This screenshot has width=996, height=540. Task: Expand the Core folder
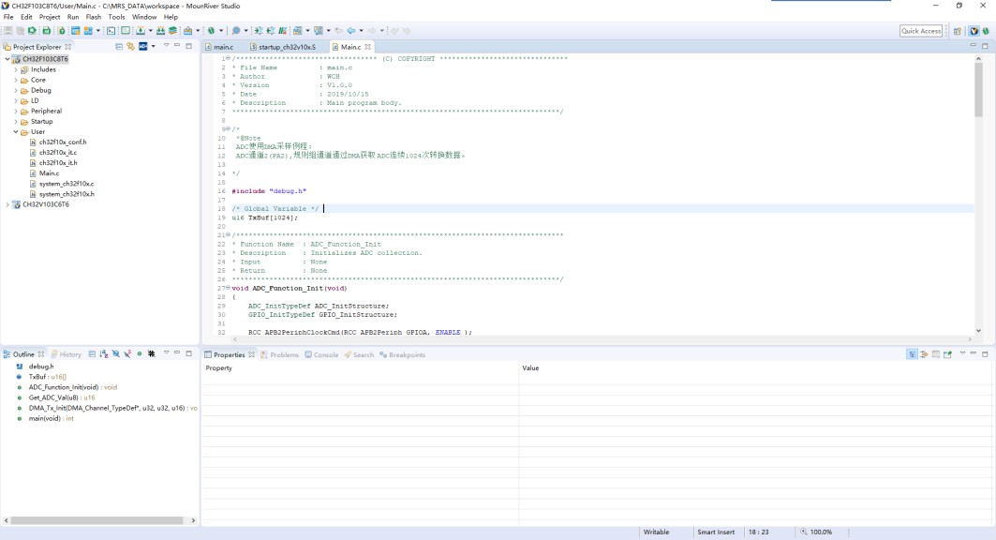coord(16,80)
